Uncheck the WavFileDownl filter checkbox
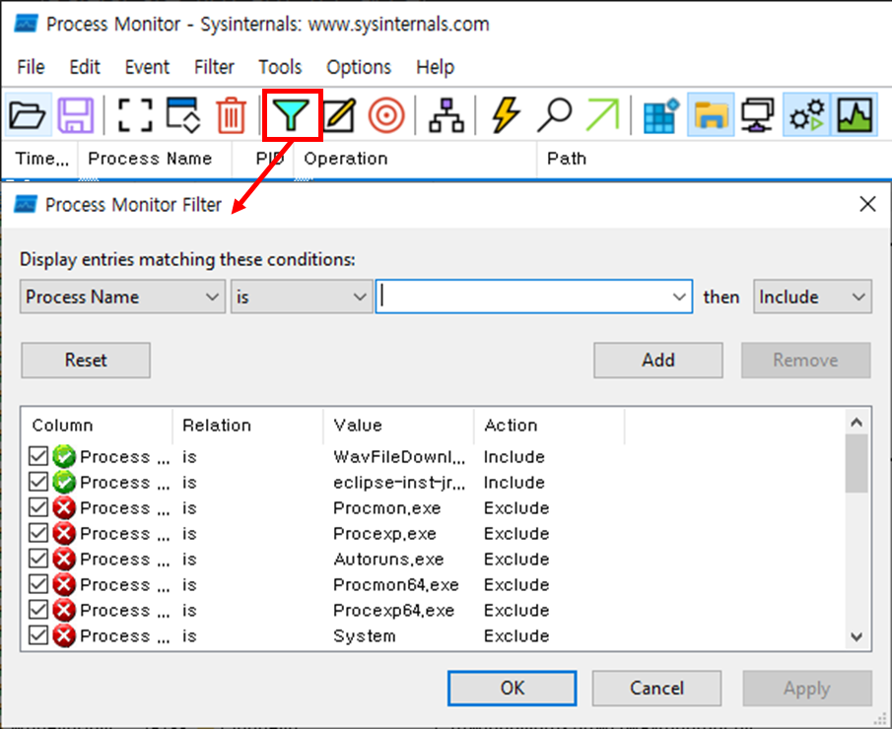The image size is (892, 729). pyautogui.click(x=38, y=456)
